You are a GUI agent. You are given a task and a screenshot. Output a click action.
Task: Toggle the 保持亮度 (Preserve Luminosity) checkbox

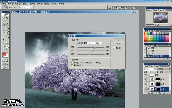[x=72, y=65]
